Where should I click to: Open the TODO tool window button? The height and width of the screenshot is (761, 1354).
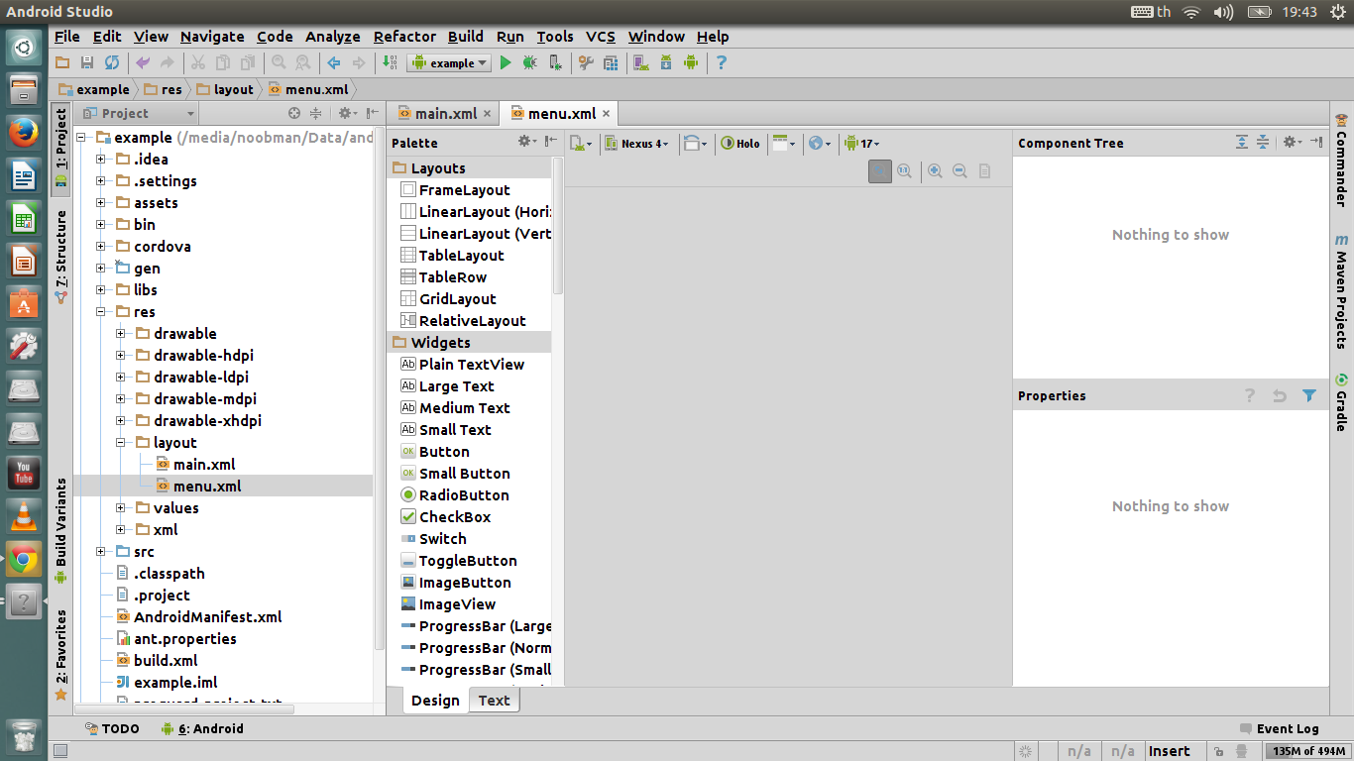point(112,728)
